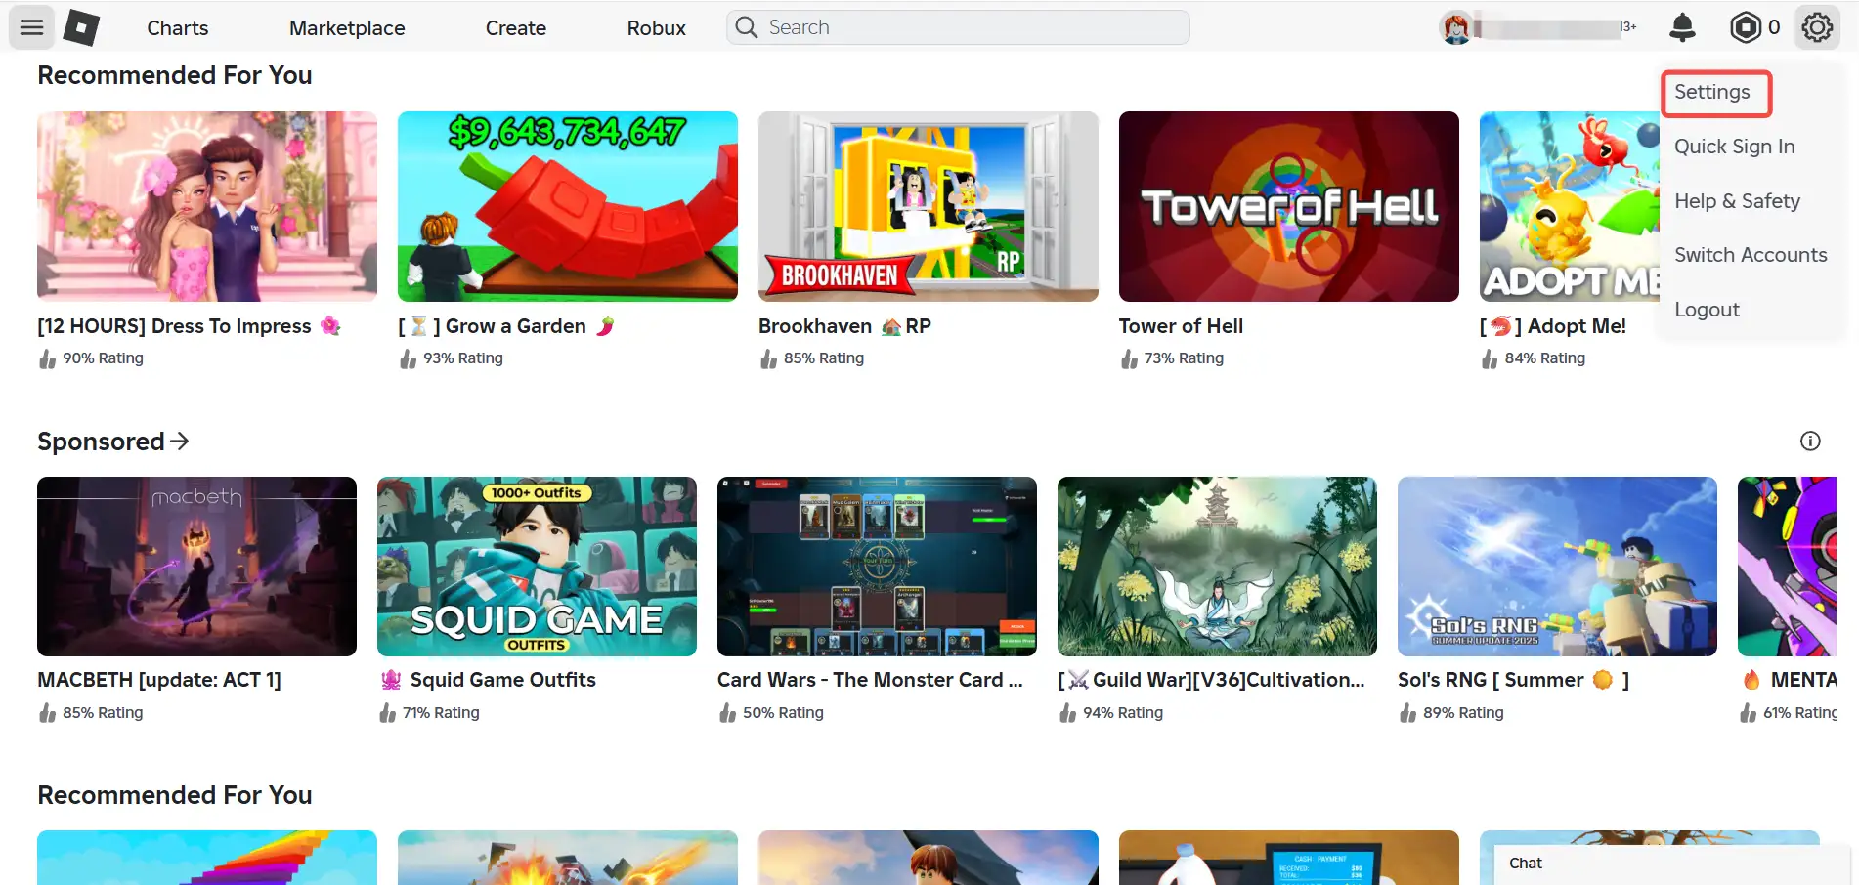
Task: Click the 13+ age label
Action: 1628,27
